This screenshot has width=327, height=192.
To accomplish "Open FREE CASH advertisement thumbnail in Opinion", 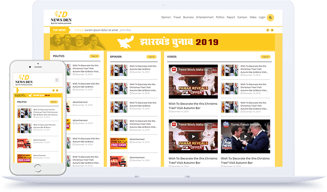I will point(119,143).
